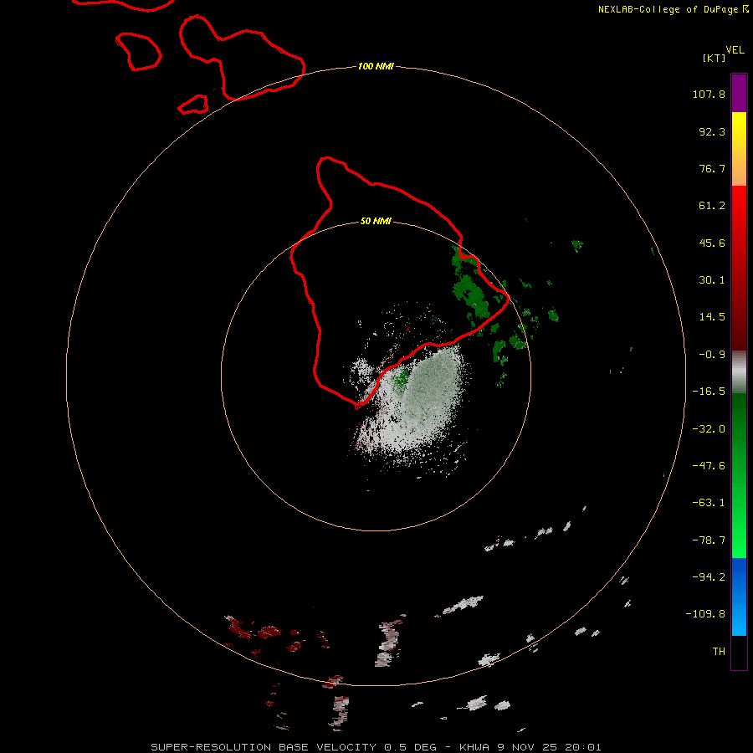This screenshot has width=753, height=753.
Task: Click the NEXLAB-College of DuPage label
Action: point(673,9)
